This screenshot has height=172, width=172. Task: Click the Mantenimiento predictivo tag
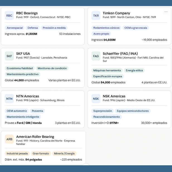tap(23, 74)
